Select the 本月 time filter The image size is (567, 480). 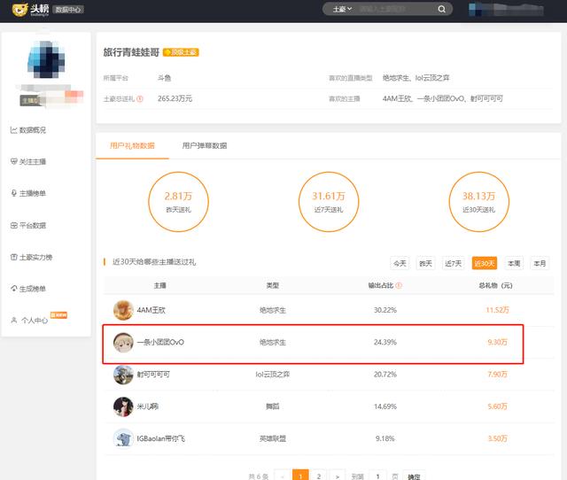tap(540, 263)
